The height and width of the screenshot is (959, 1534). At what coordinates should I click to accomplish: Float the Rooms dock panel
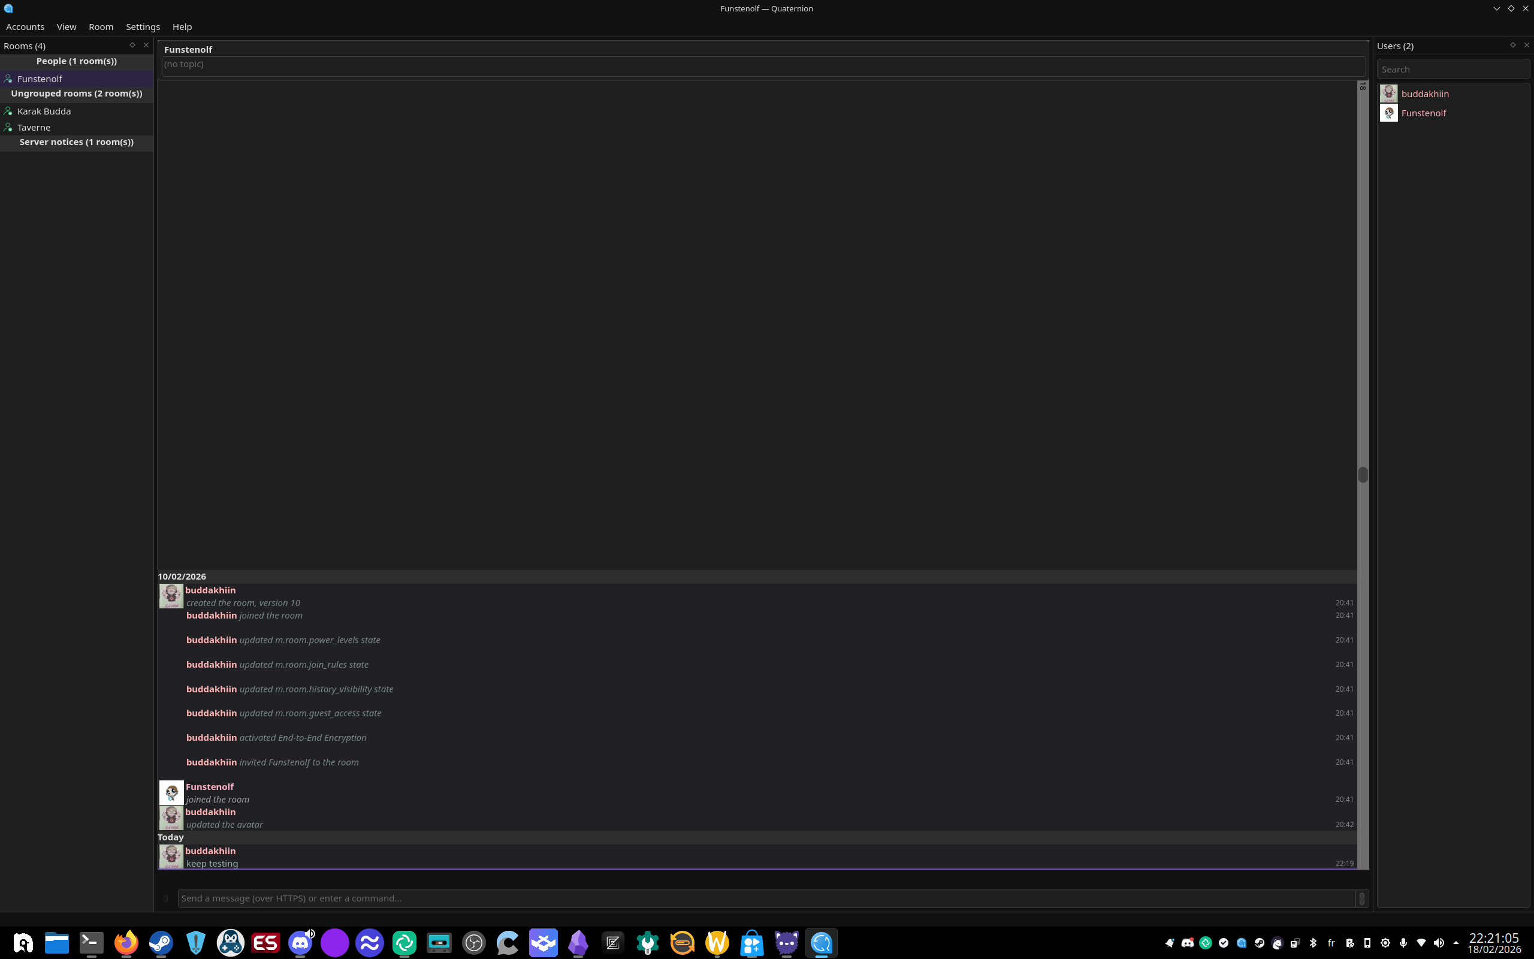(x=132, y=45)
